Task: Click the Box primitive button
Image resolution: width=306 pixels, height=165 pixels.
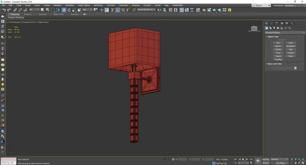Action: pyautogui.click(x=278, y=43)
